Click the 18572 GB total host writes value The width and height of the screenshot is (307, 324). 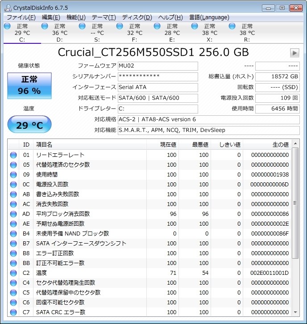277,77
